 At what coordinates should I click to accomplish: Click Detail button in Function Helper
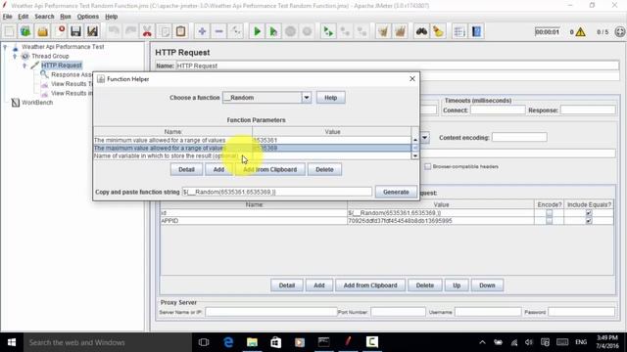[x=186, y=169]
